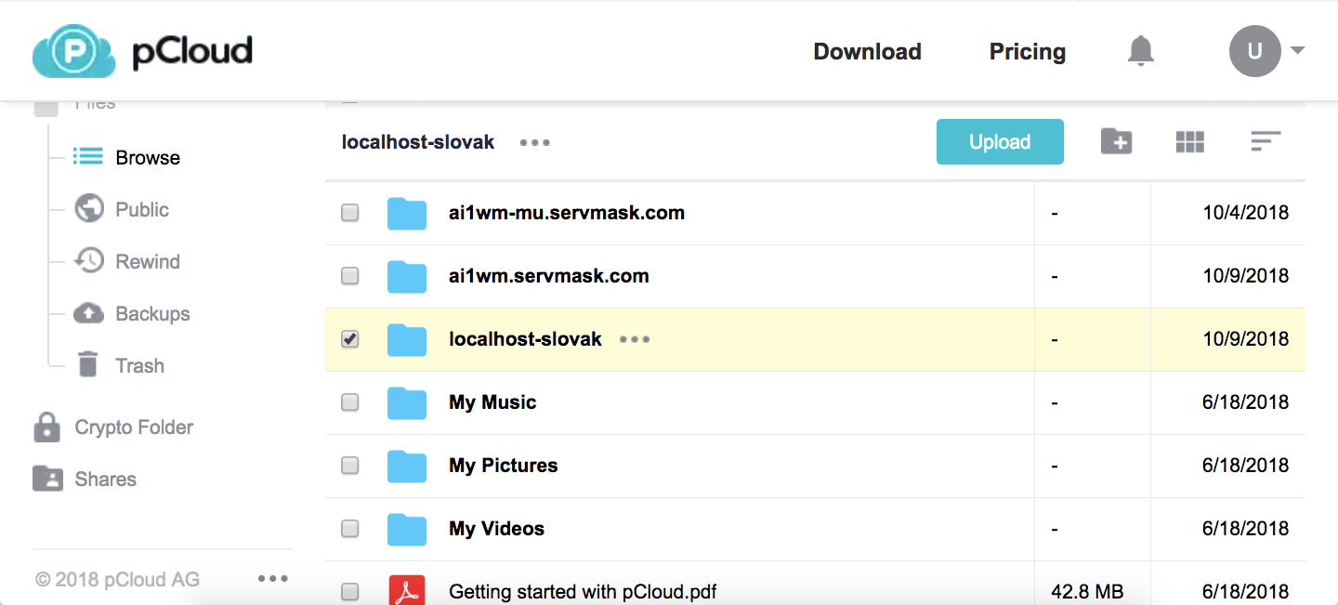Click the new folder icon

(1116, 141)
